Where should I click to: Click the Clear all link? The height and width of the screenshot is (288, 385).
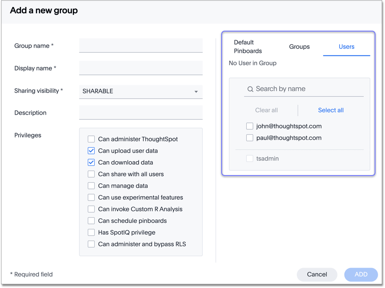point(267,110)
